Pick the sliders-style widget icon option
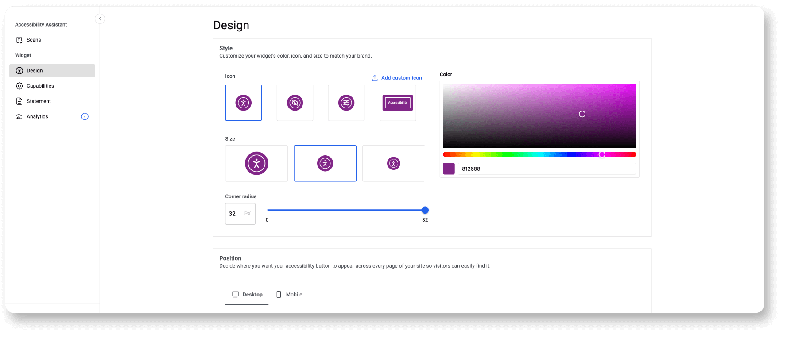This screenshot has height=342, width=787. pos(346,103)
